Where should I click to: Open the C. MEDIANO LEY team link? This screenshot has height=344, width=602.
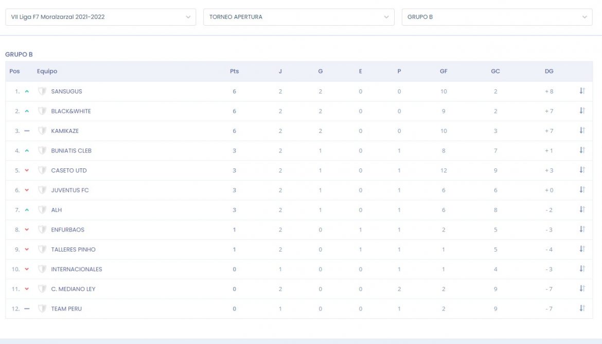pyautogui.click(x=73, y=289)
